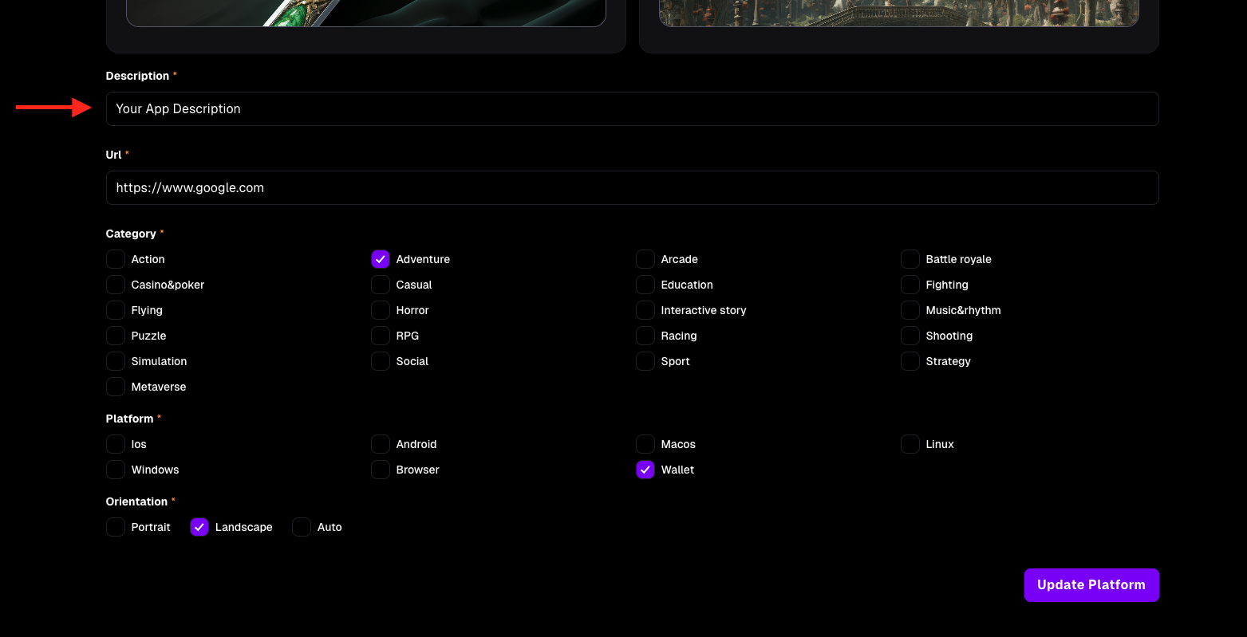Click the Url input field
The height and width of the screenshot is (637, 1247).
tap(632, 187)
